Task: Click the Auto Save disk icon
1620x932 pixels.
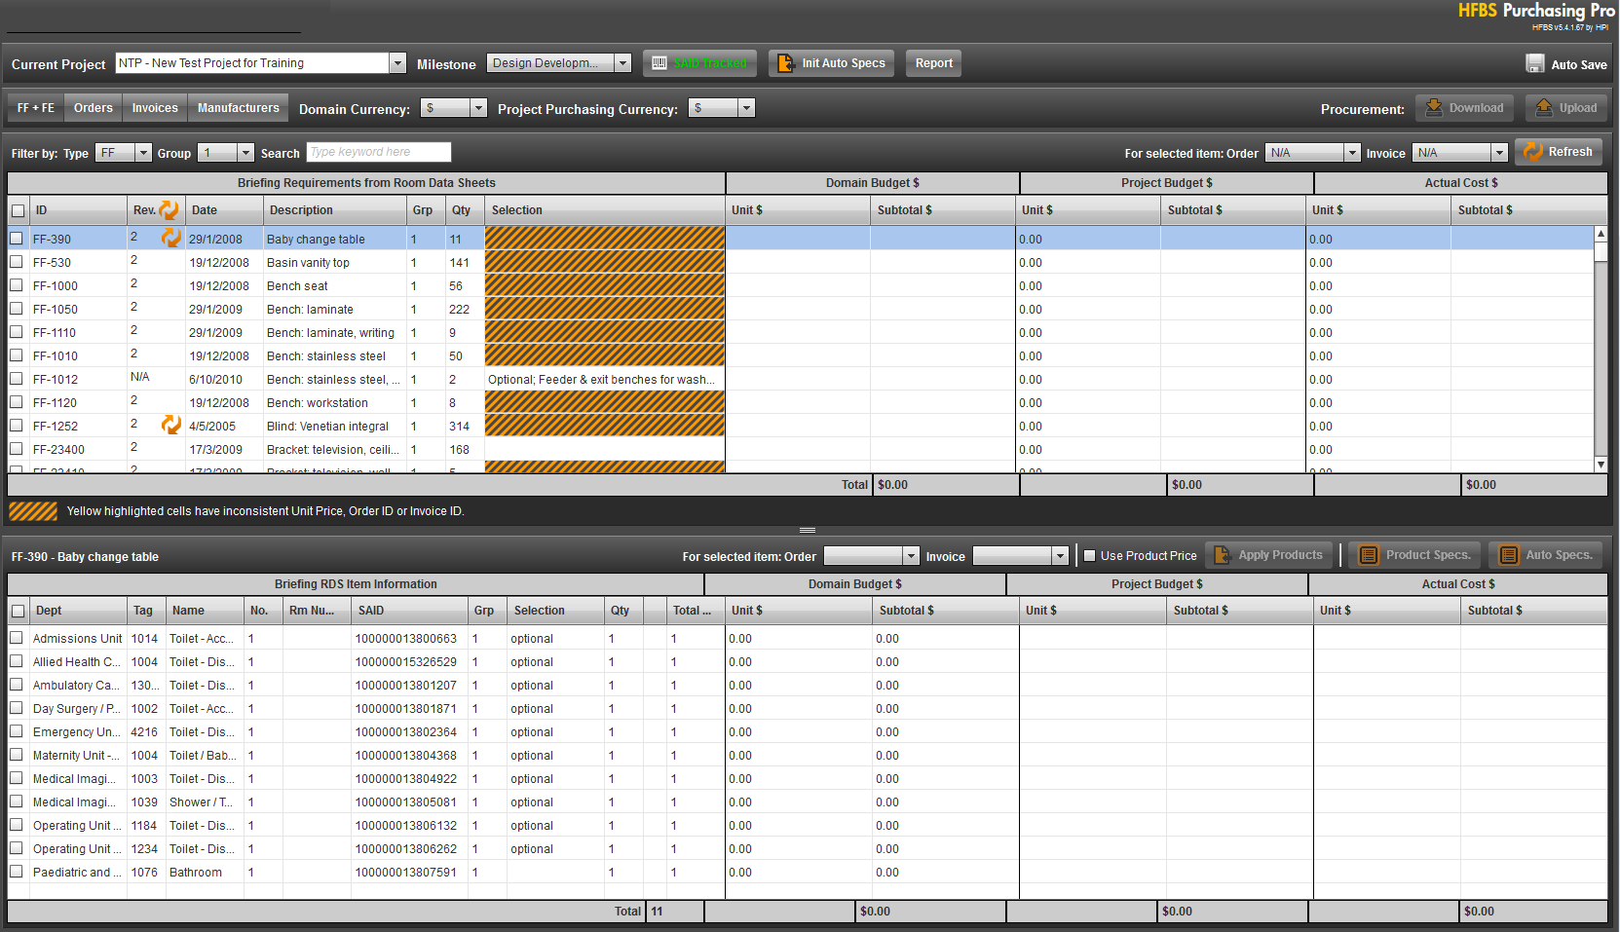Action: 1535,64
